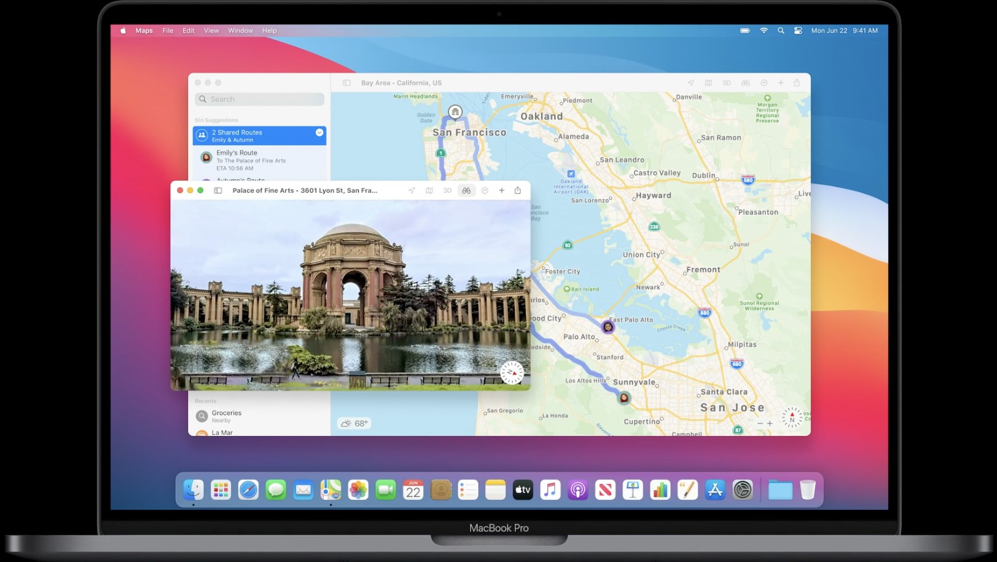Toggle sidebar in Palace of Fine Arts window
Image resolution: width=997 pixels, height=562 pixels.
[x=217, y=190]
